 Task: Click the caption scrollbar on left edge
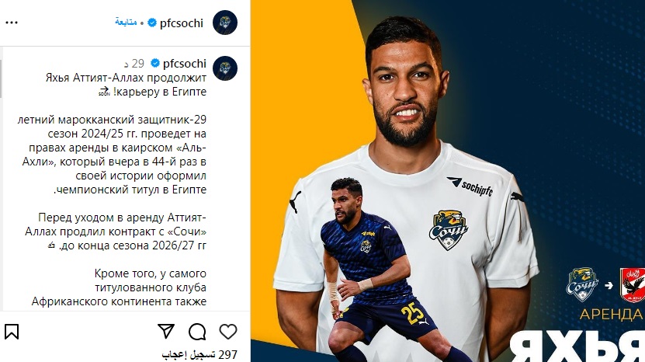2,79
